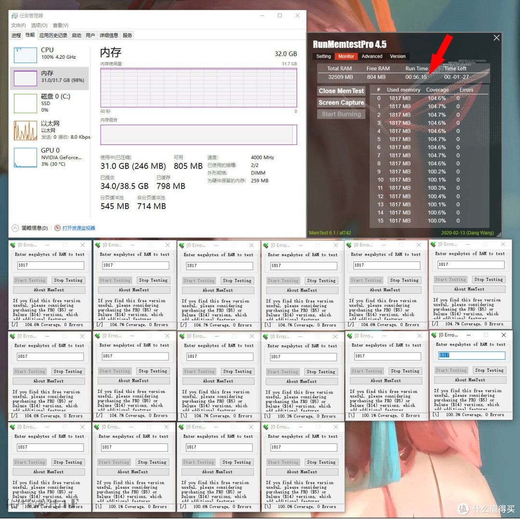Open the 文件(F) menu

pos(18,26)
